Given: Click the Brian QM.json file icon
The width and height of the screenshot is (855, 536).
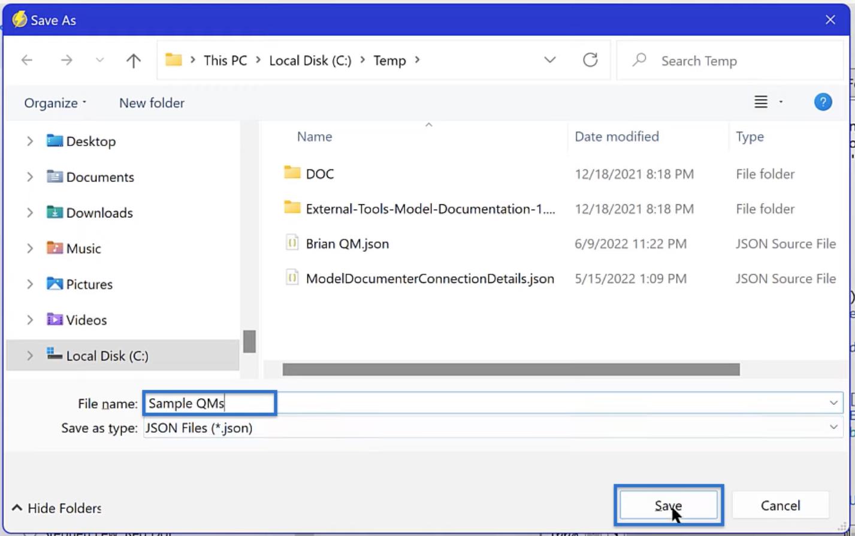Looking at the screenshot, I should tap(292, 243).
